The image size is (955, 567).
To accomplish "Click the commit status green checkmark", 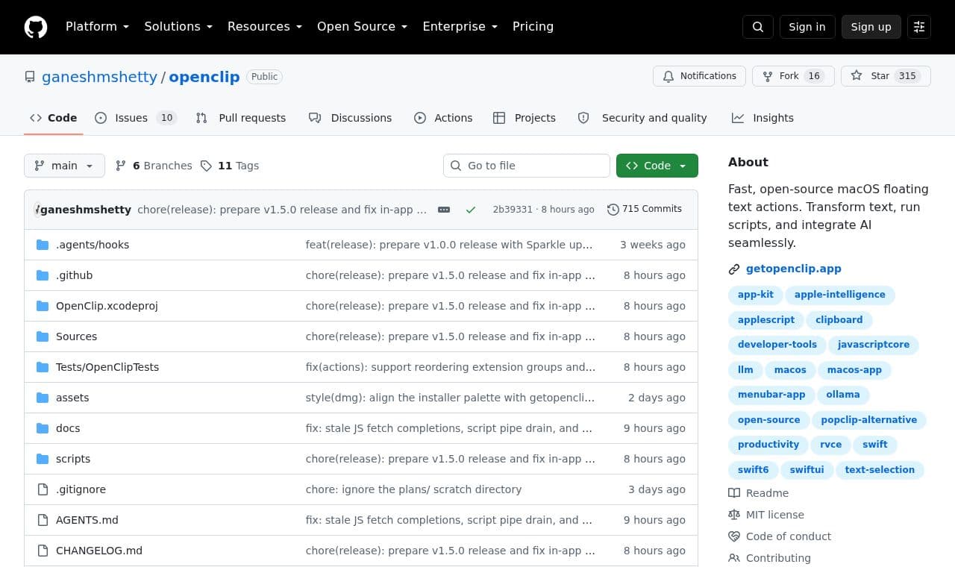I will (x=471, y=210).
